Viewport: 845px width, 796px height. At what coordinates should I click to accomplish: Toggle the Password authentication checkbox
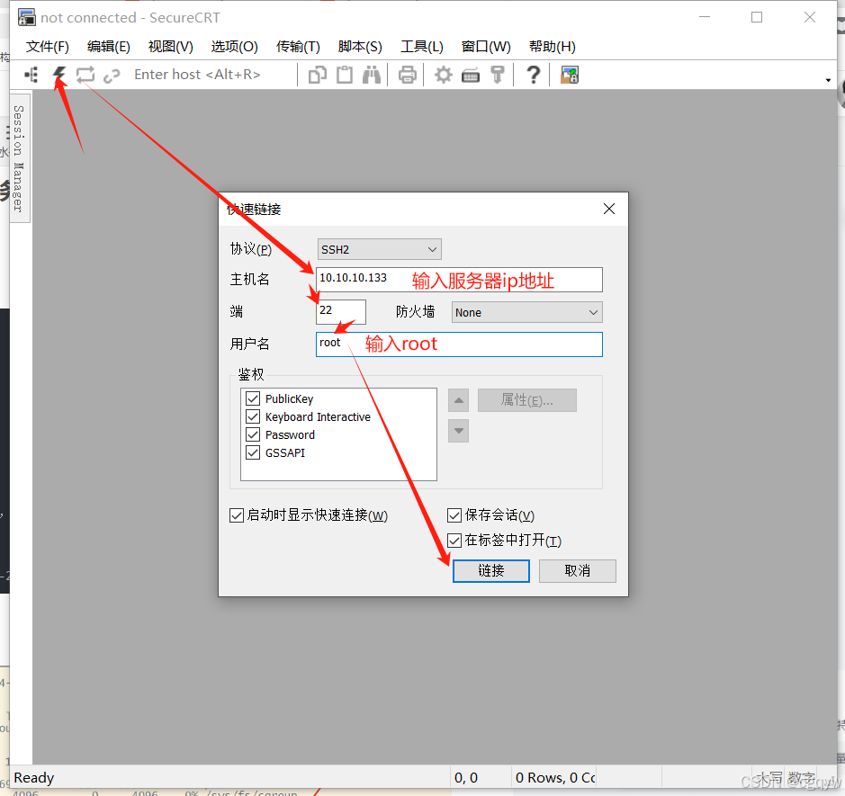point(253,434)
